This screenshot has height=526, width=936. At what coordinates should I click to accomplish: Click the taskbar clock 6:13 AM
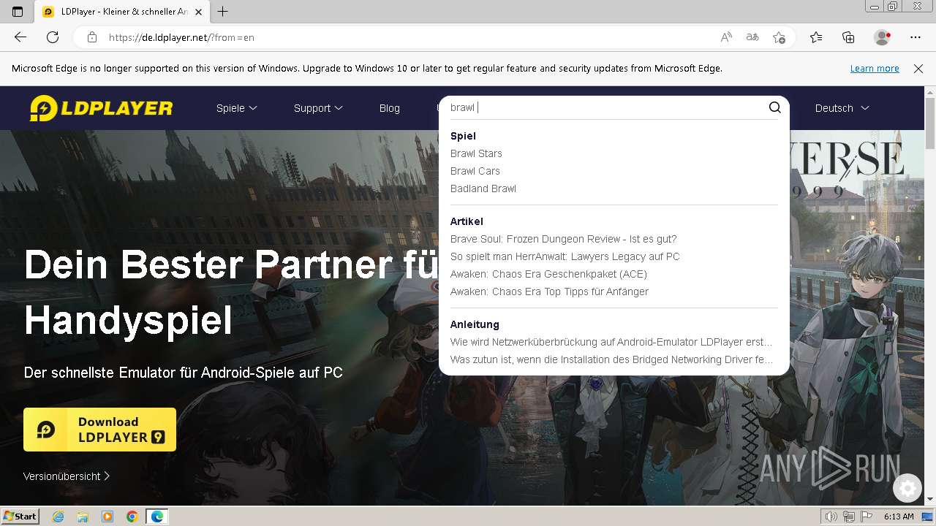click(899, 517)
